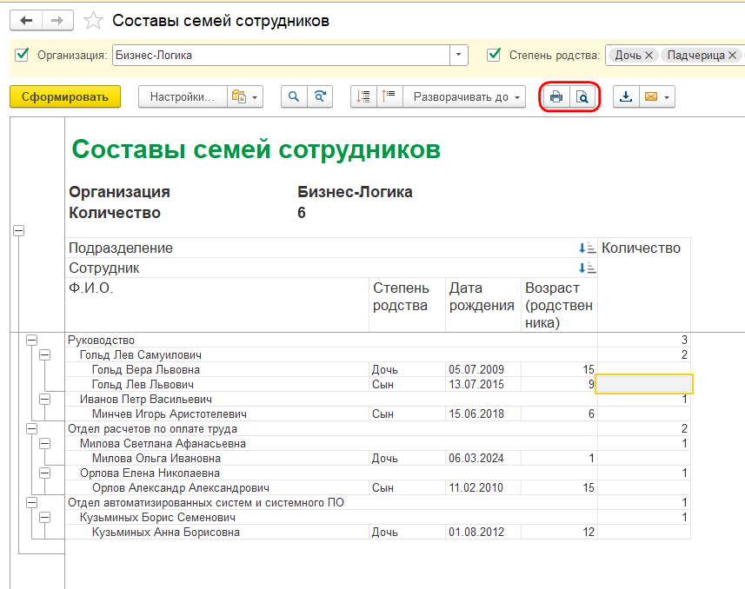Click sort icon in Подразделение header

point(587,248)
